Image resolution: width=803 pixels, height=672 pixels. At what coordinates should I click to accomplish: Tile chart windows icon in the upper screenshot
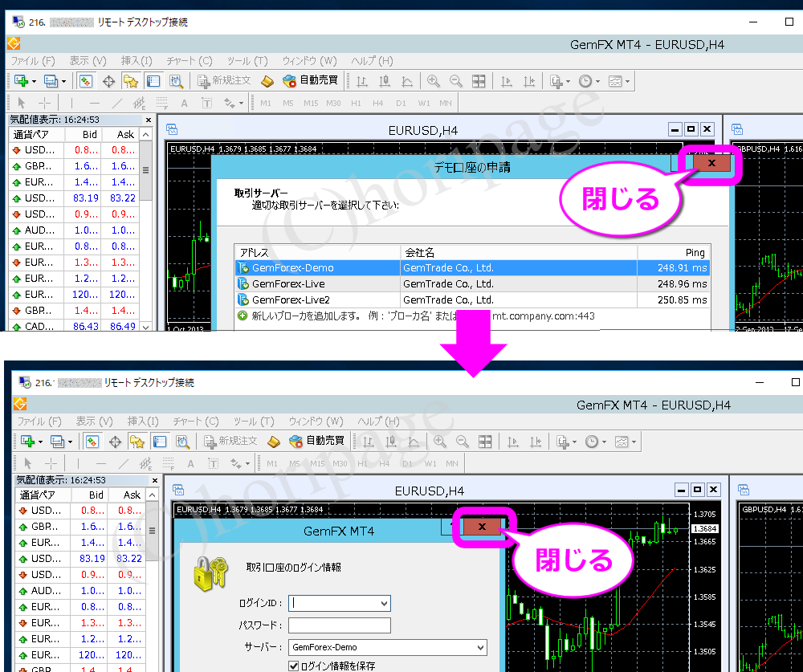click(479, 81)
